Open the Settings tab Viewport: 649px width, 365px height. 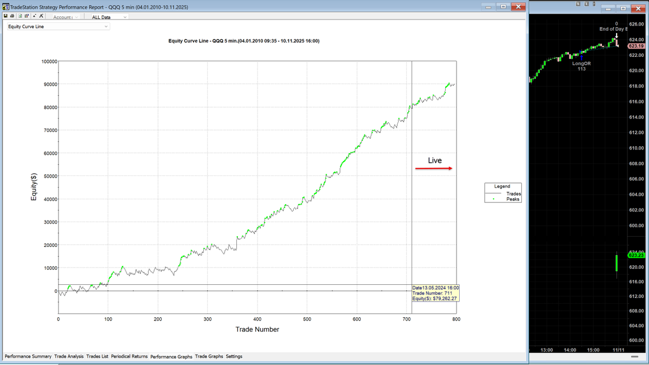click(234, 356)
